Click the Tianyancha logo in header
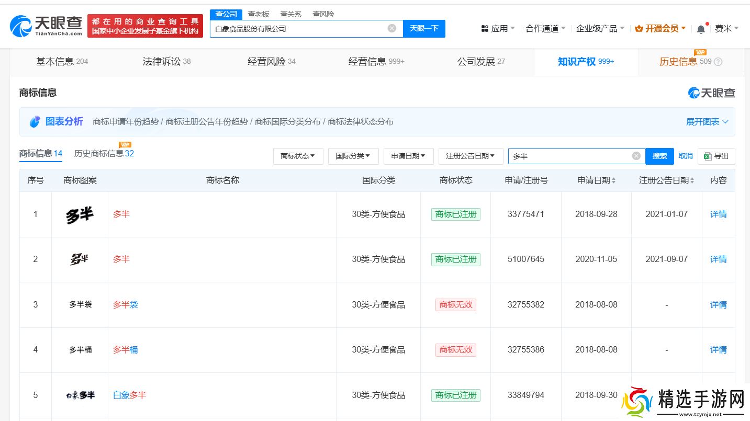 (x=46, y=26)
